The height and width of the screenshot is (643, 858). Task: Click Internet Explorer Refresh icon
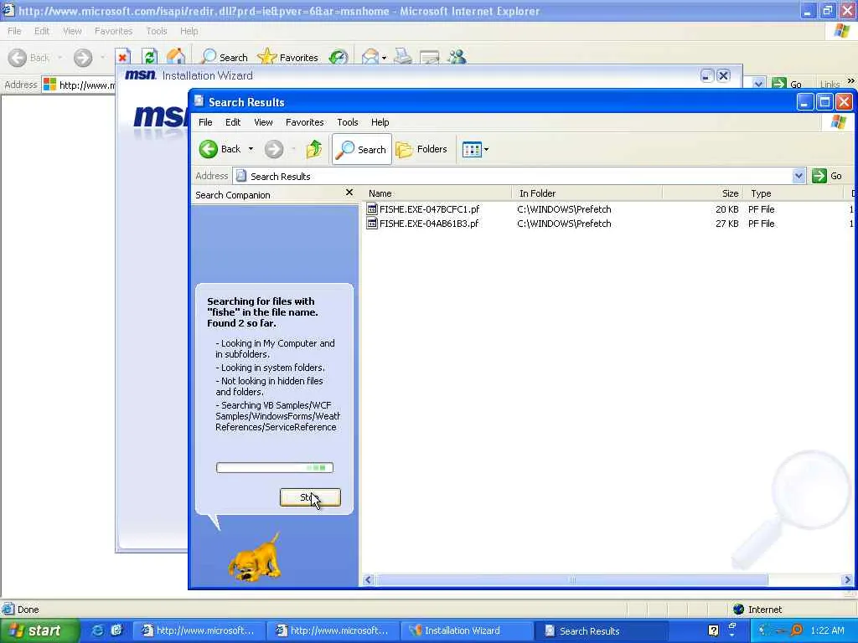tap(149, 57)
